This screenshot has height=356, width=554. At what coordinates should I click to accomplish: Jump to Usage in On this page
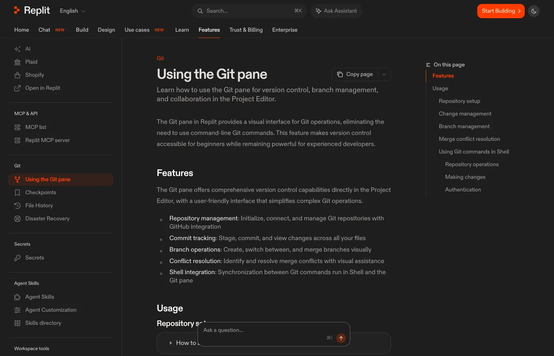pyautogui.click(x=440, y=88)
